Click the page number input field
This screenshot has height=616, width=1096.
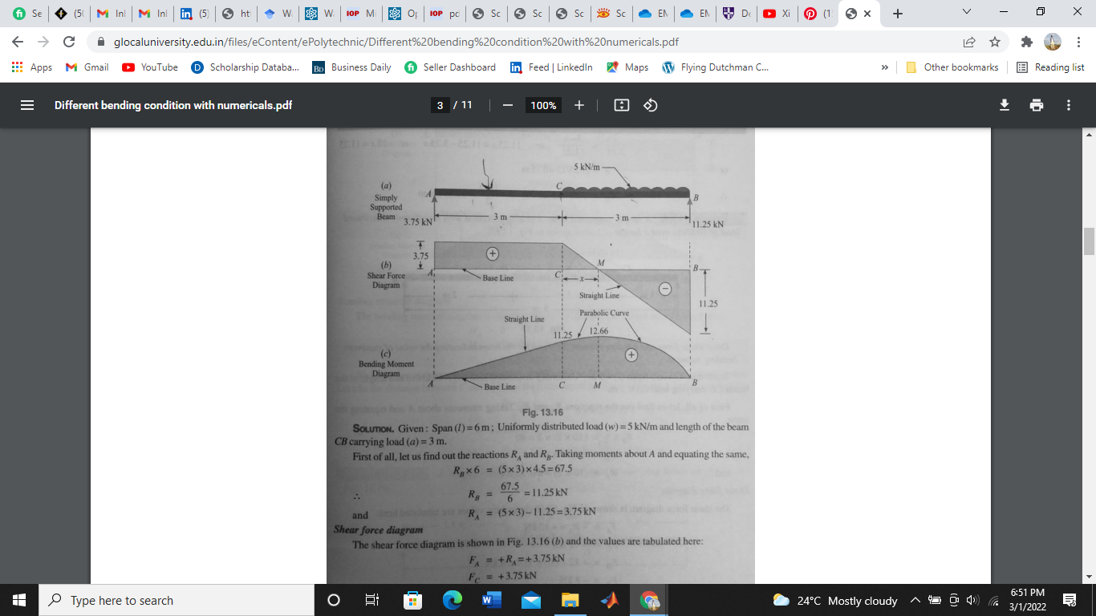click(440, 105)
